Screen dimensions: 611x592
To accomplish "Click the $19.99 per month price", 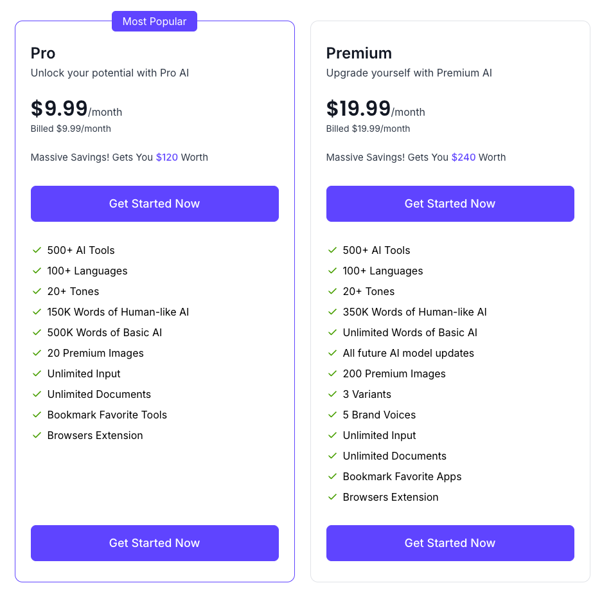I will (359, 109).
